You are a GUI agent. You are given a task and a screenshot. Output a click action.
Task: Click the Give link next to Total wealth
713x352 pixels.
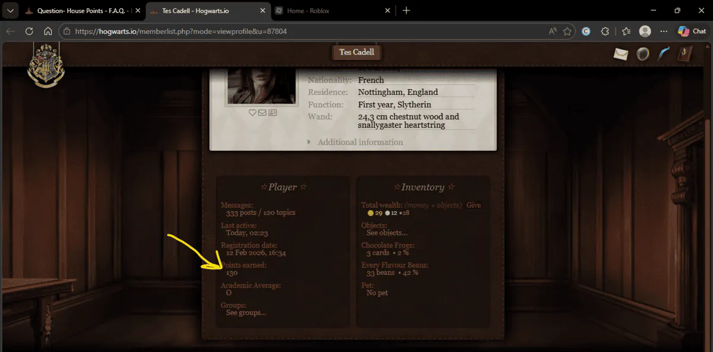tap(474, 205)
